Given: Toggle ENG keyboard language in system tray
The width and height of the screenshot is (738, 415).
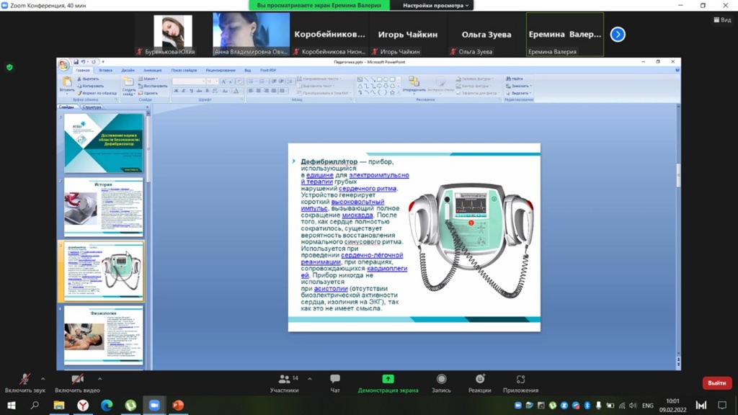Looking at the screenshot, I should pyautogui.click(x=647, y=406).
